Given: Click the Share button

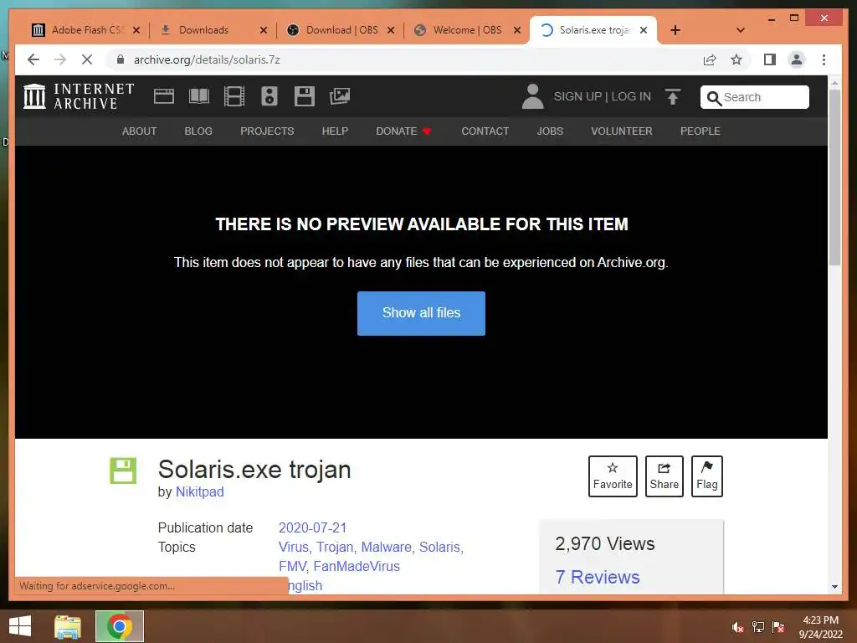Looking at the screenshot, I should pyautogui.click(x=664, y=476).
